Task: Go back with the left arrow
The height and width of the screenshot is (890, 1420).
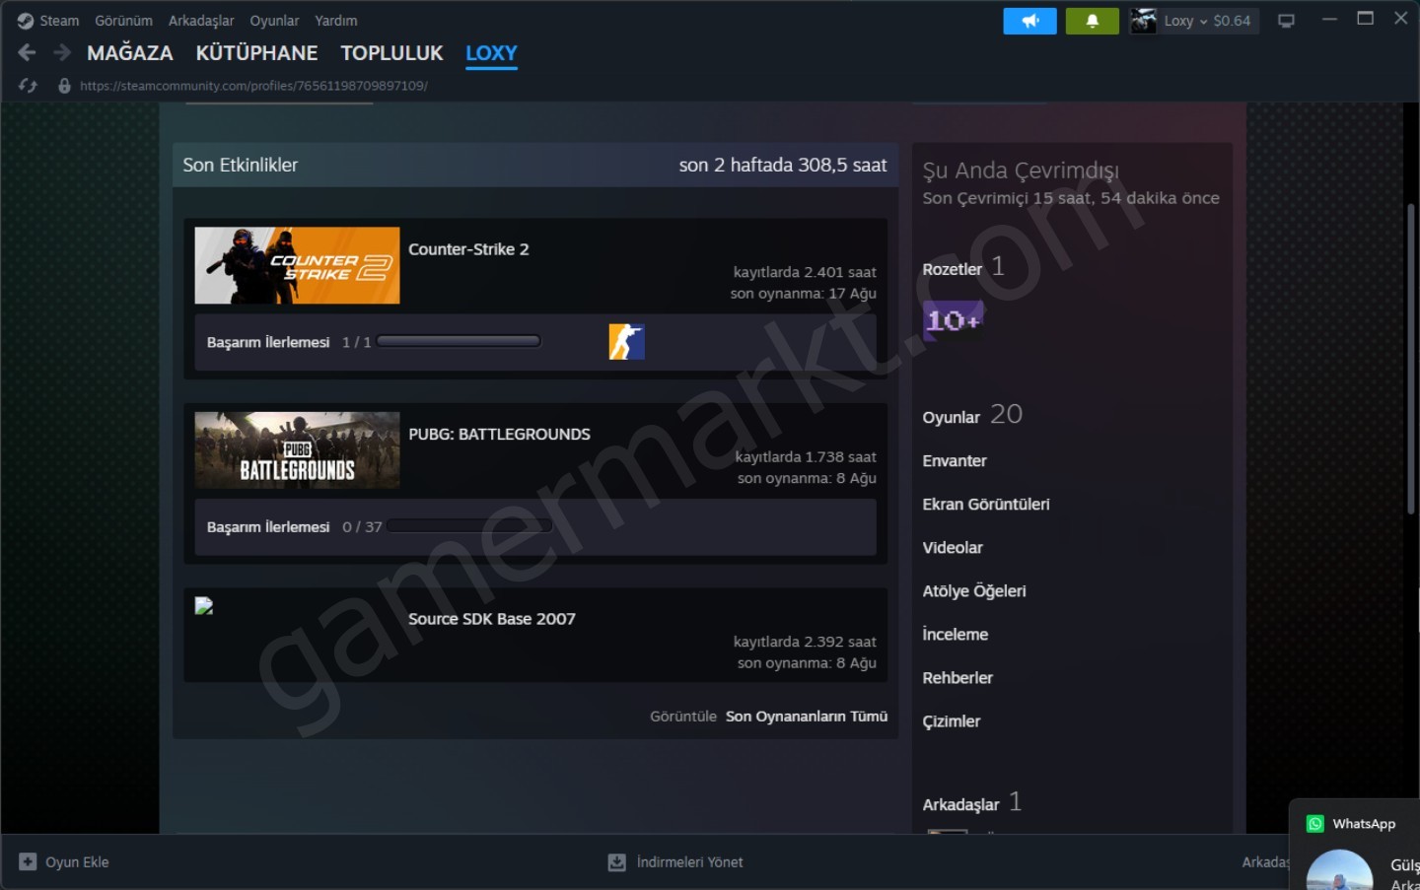Action: [27, 53]
